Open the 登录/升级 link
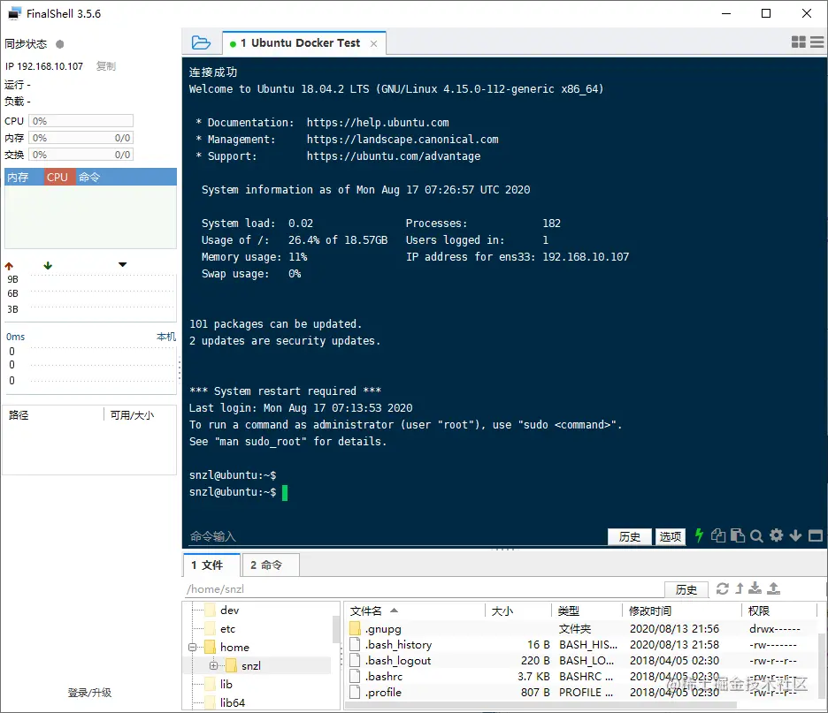Image resolution: width=828 pixels, height=713 pixels. [89, 693]
